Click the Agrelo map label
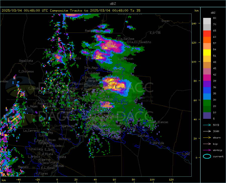 coord(67,117)
